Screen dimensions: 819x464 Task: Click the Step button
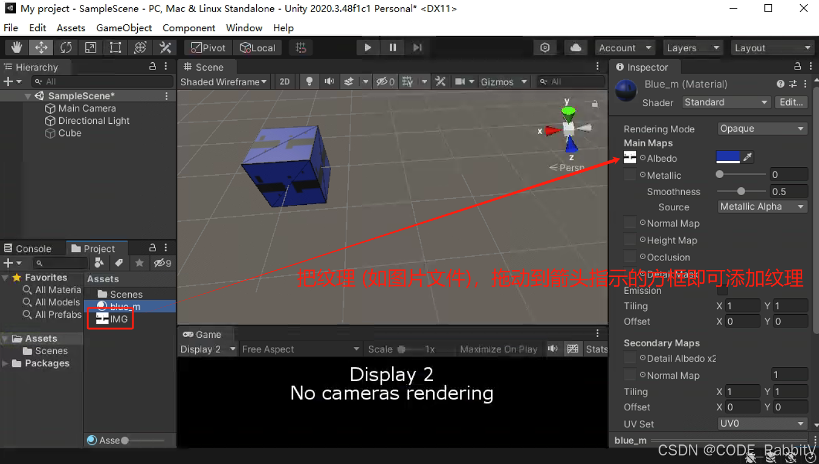tap(417, 48)
